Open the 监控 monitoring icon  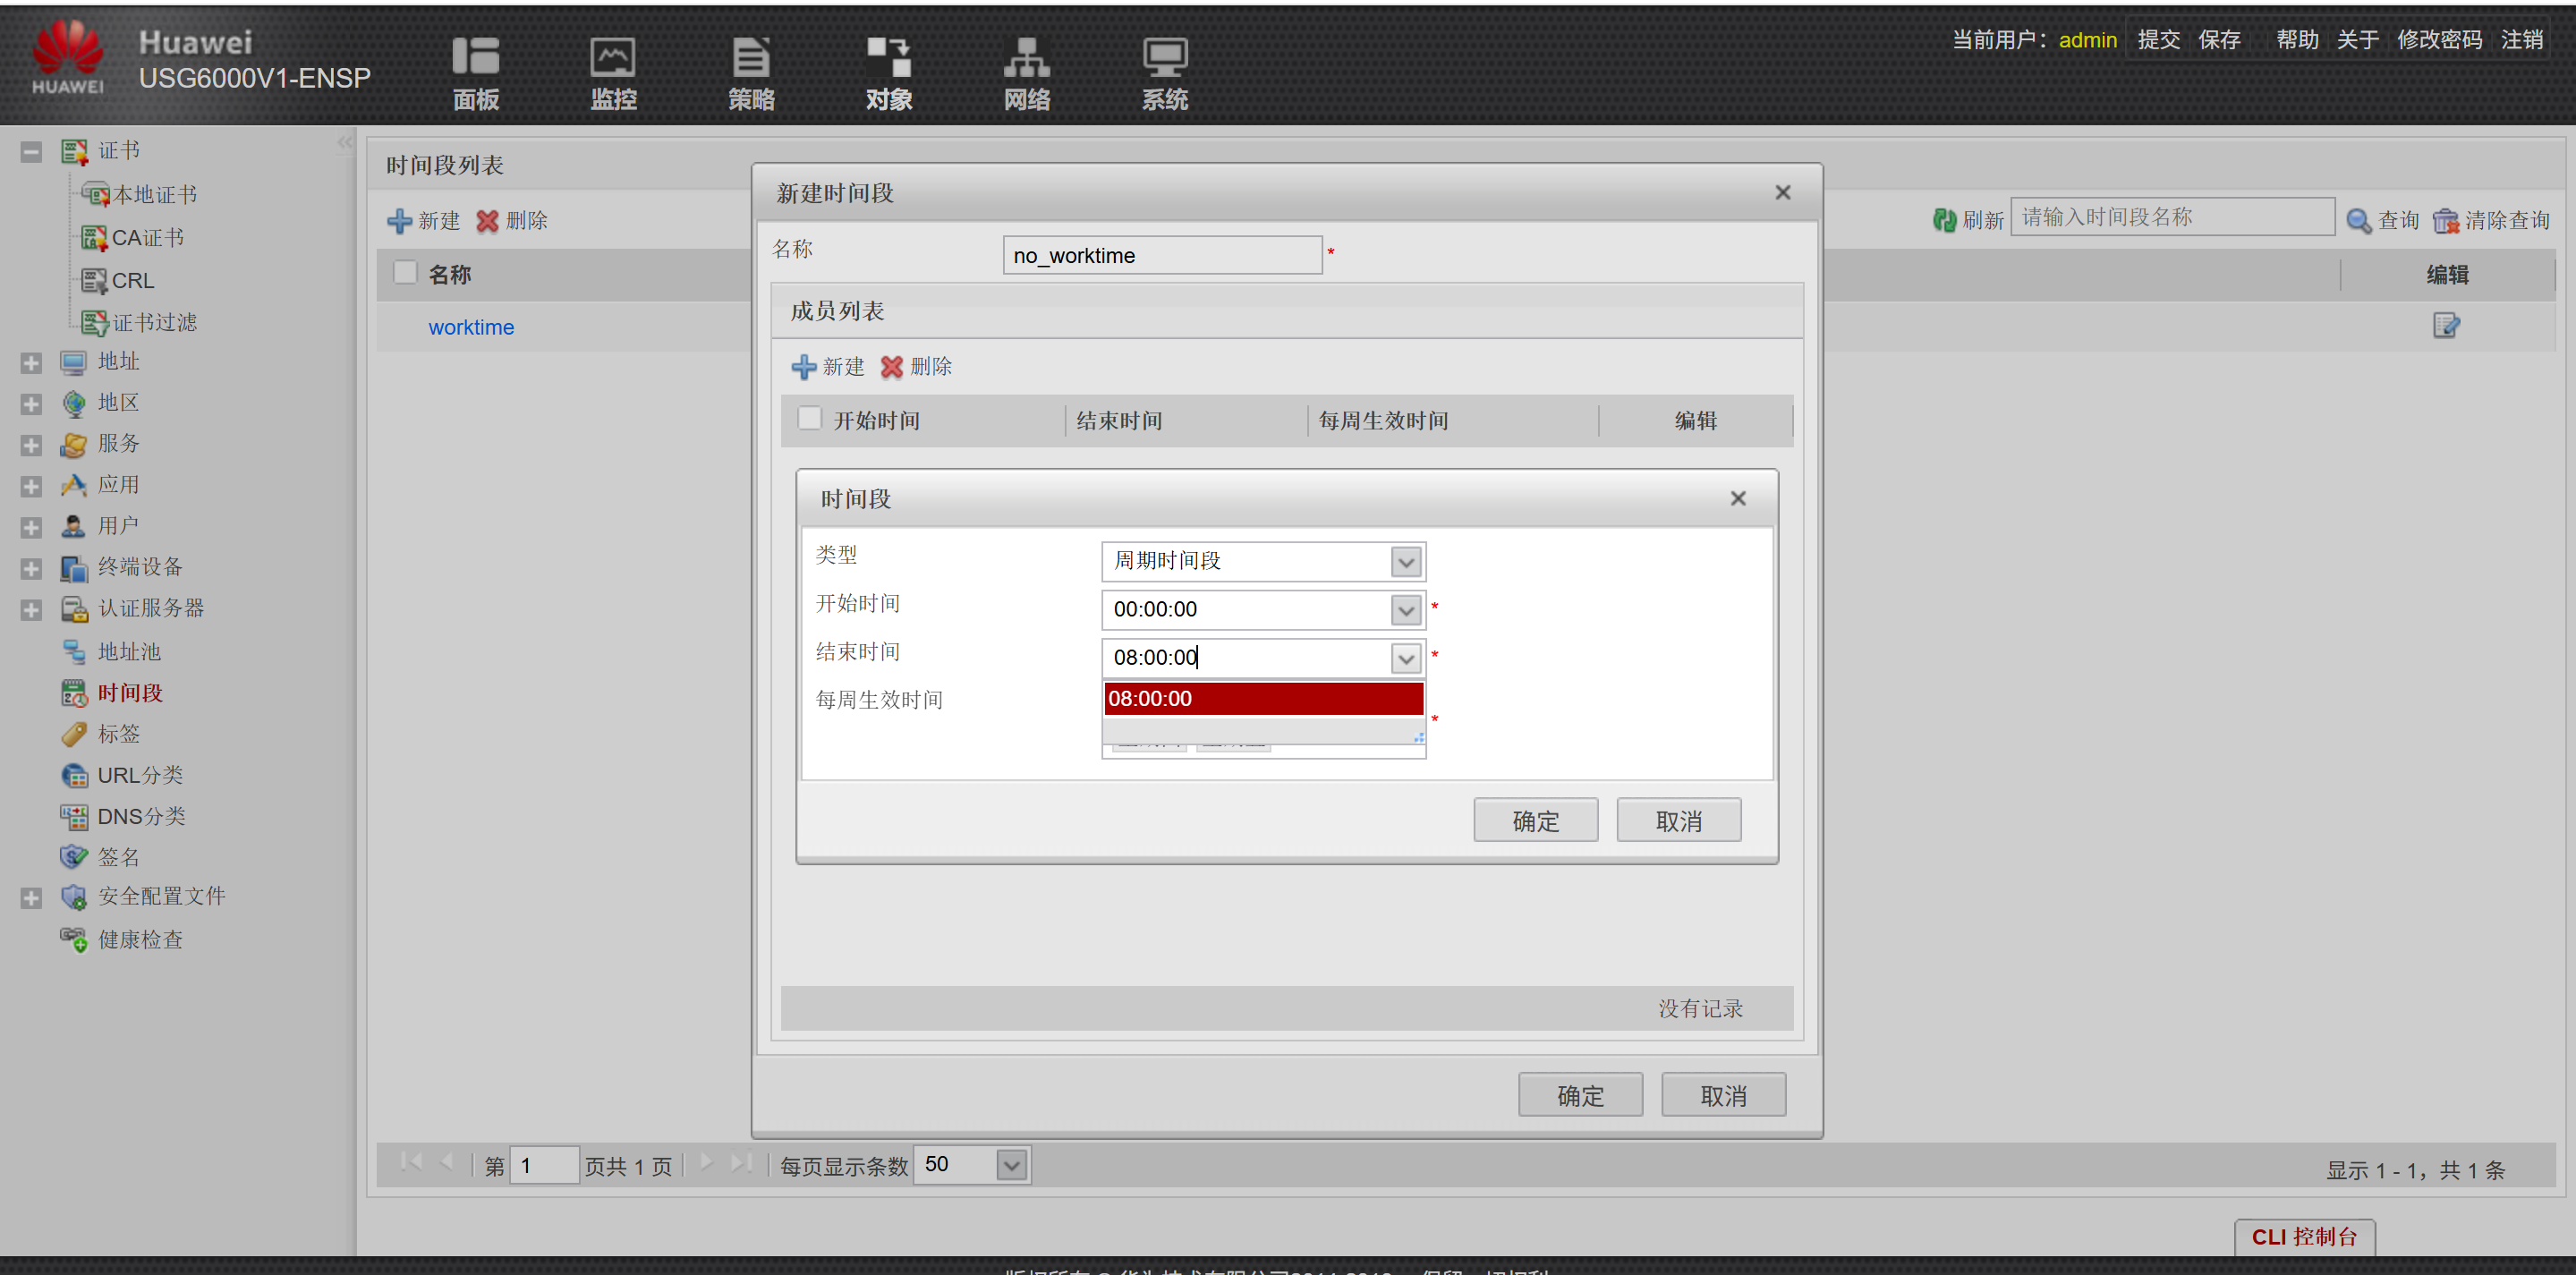coord(612,58)
